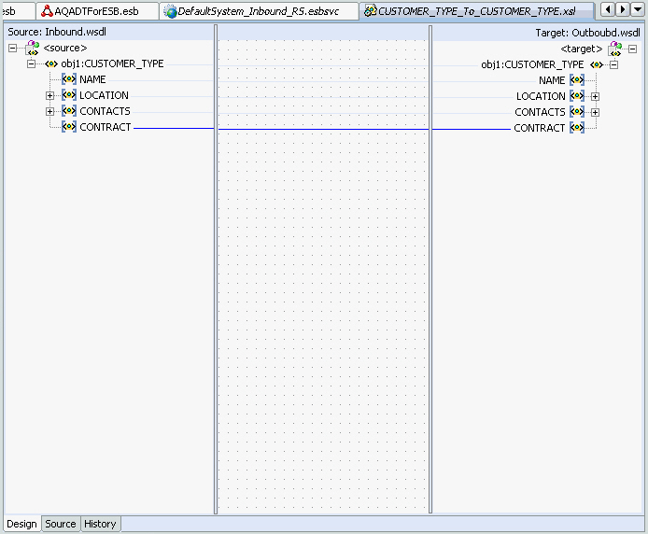The image size is (648, 534).
Task: Click the blue CONTRACT mapping line
Action: 324,130
